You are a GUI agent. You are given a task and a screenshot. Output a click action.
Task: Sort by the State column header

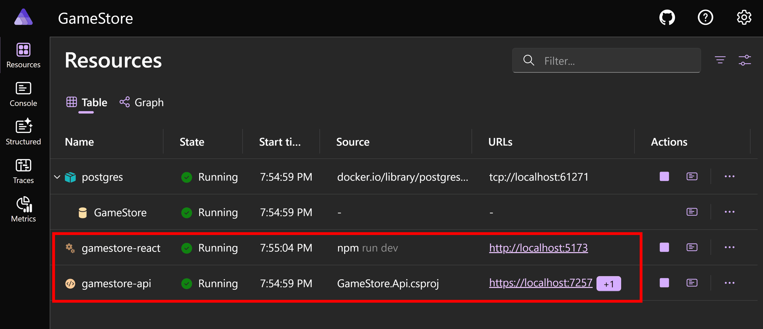[192, 142]
